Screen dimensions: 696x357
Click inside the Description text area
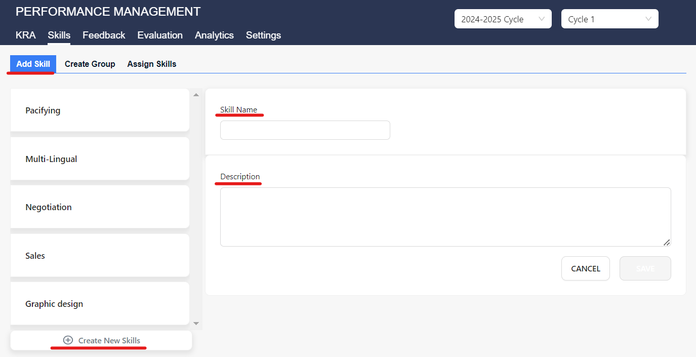445,217
